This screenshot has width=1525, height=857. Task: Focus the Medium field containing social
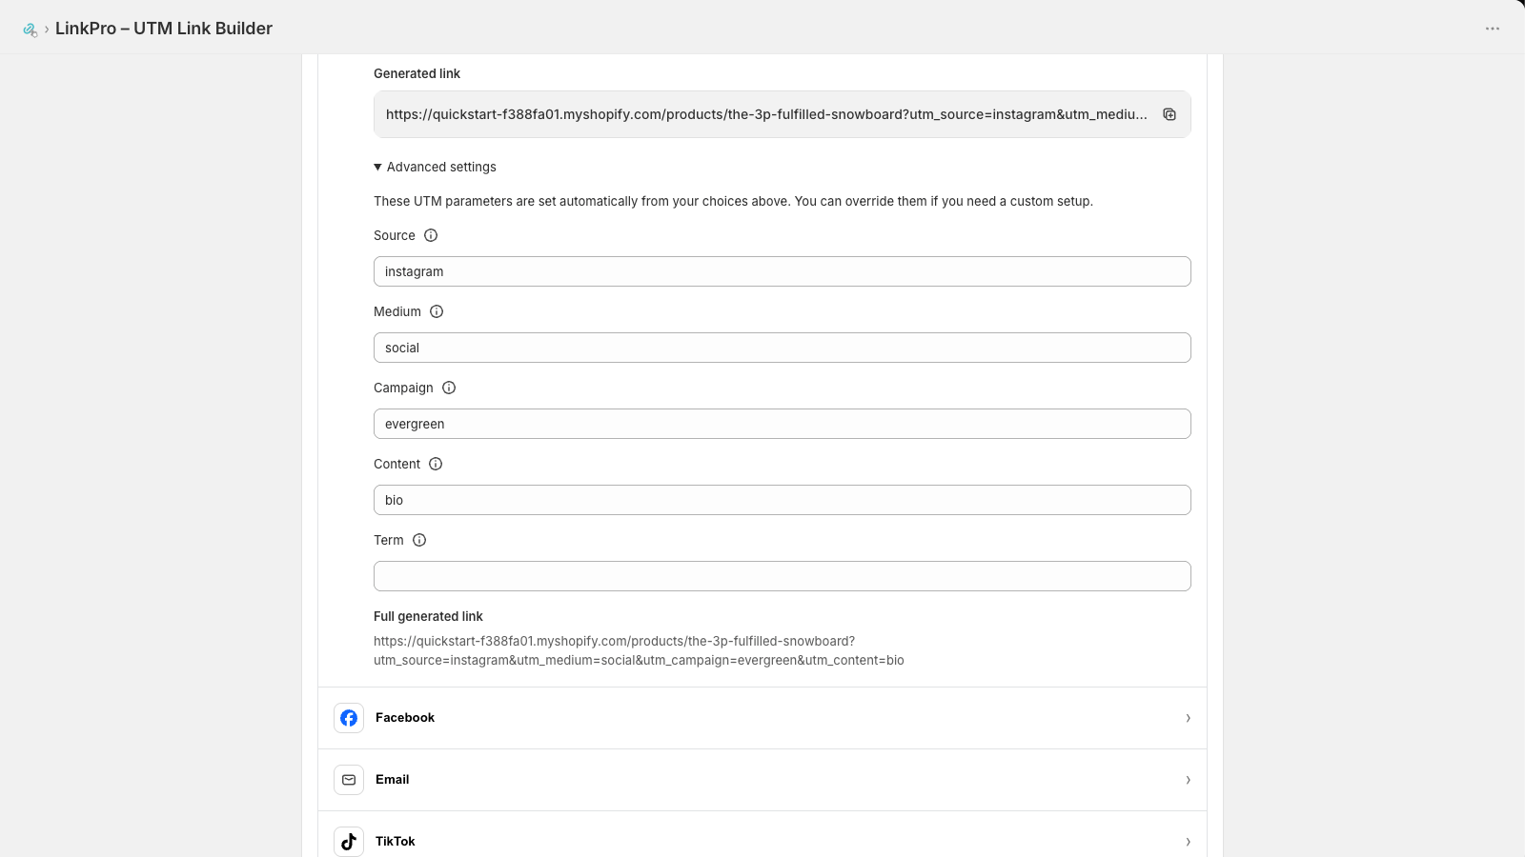[x=782, y=348]
